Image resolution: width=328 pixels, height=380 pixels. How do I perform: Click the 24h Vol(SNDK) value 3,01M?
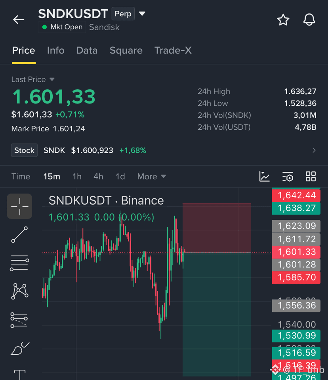pos(305,115)
